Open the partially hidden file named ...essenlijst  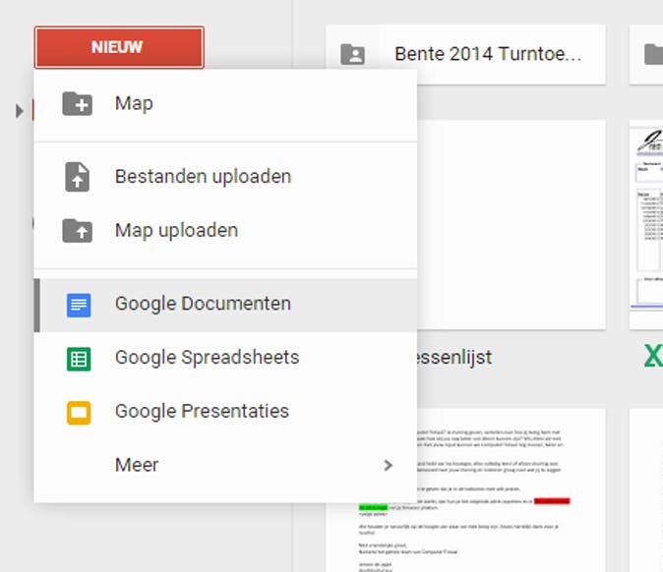[x=454, y=358]
